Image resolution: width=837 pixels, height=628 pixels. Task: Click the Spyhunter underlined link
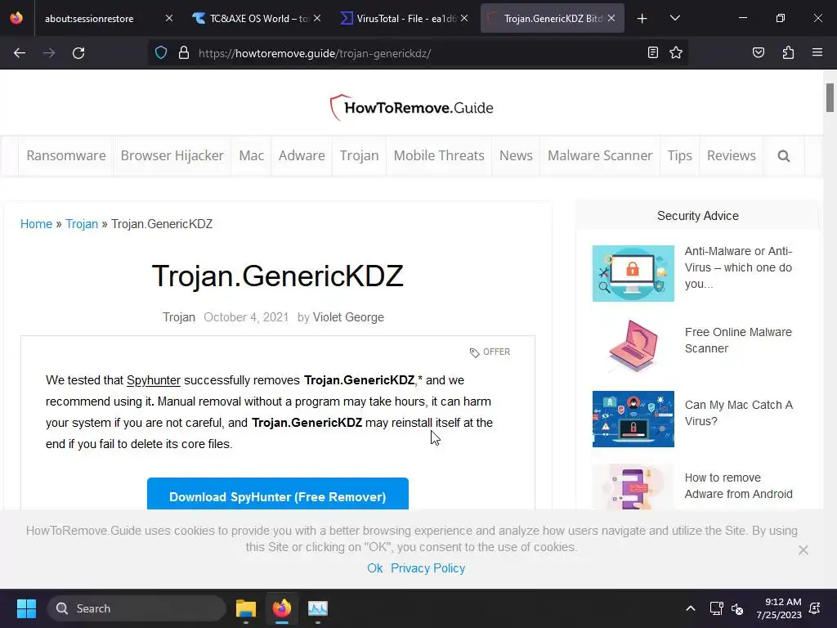coord(153,380)
